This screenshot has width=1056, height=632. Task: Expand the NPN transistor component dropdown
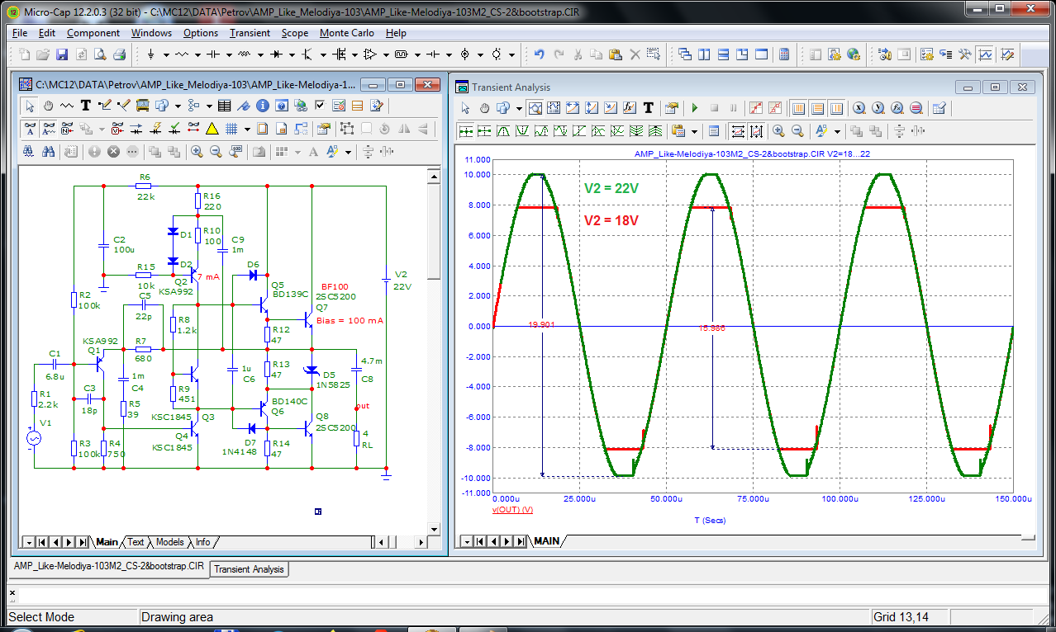pyautogui.click(x=323, y=55)
